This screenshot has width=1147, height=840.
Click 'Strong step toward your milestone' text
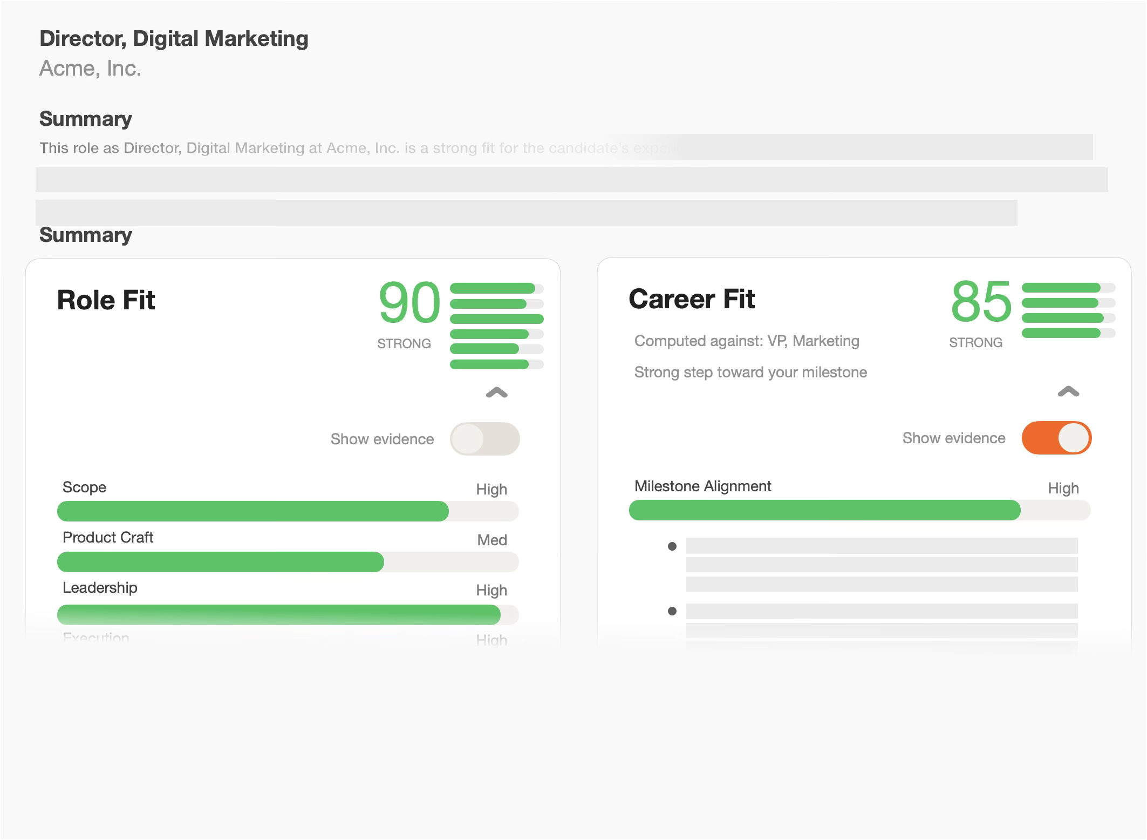(x=750, y=372)
